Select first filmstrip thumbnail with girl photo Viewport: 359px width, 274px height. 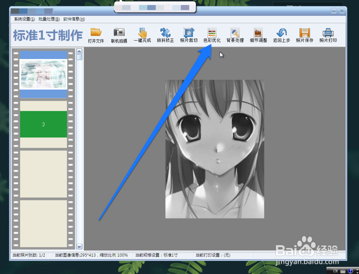click(x=43, y=74)
